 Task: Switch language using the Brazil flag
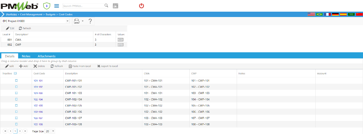[x=319, y=15]
